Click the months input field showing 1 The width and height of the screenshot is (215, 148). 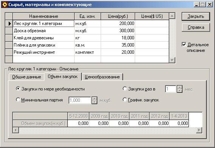(171, 89)
